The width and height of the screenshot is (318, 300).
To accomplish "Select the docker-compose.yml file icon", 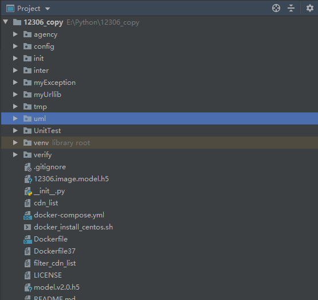I will (x=28, y=215).
